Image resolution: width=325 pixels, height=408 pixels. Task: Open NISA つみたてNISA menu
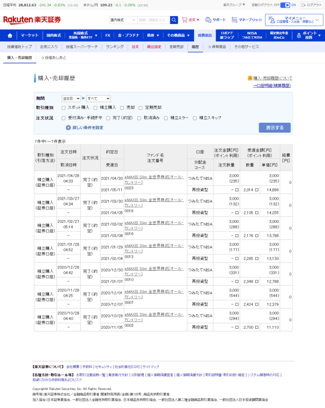(252, 35)
